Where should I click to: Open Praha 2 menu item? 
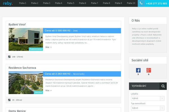pyautogui.click(x=35, y=3)
